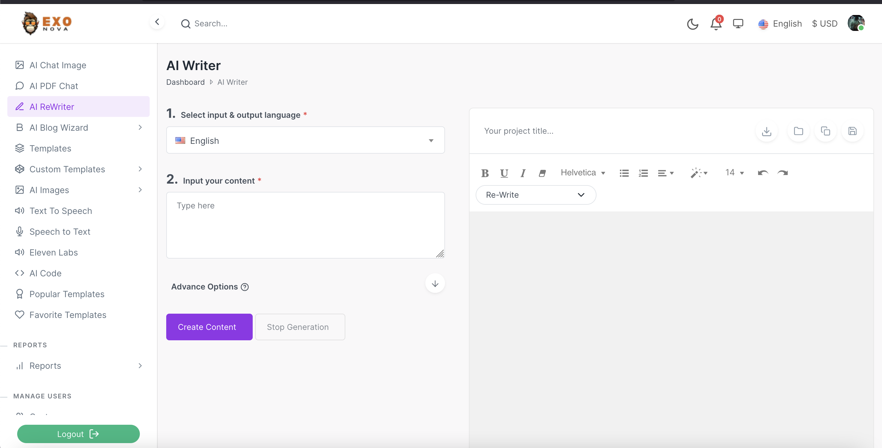Click the monitor display icon
The image size is (882, 448).
point(738,24)
